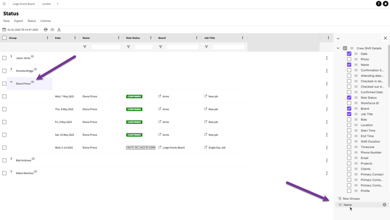390x220 pixels.
Task: Open Date column menu dots
Action: tap(75, 38)
